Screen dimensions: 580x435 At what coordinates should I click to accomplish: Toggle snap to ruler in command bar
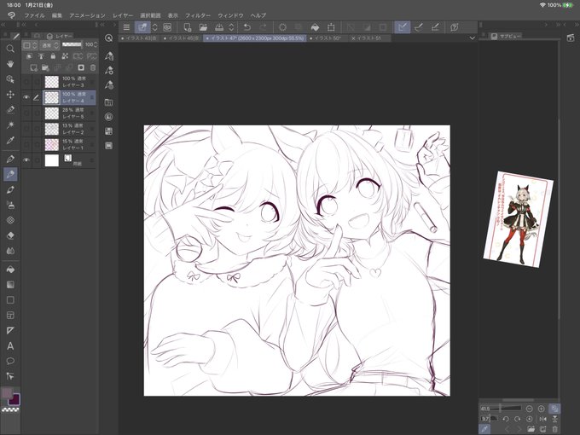point(402,27)
